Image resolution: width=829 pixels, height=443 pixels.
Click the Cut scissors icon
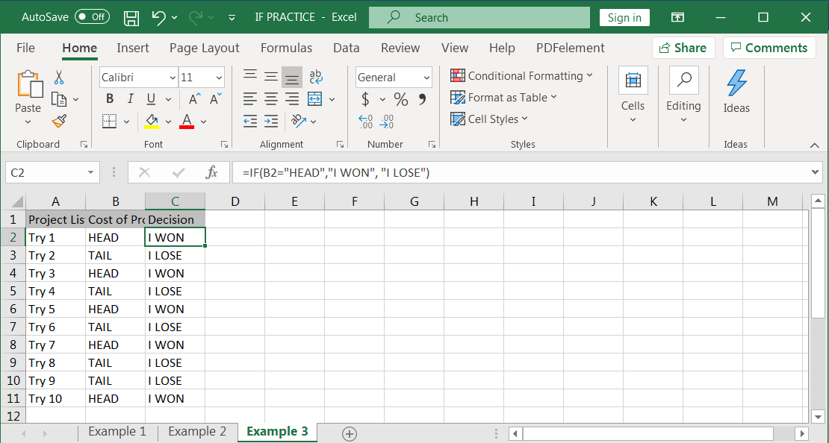pyautogui.click(x=59, y=77)
